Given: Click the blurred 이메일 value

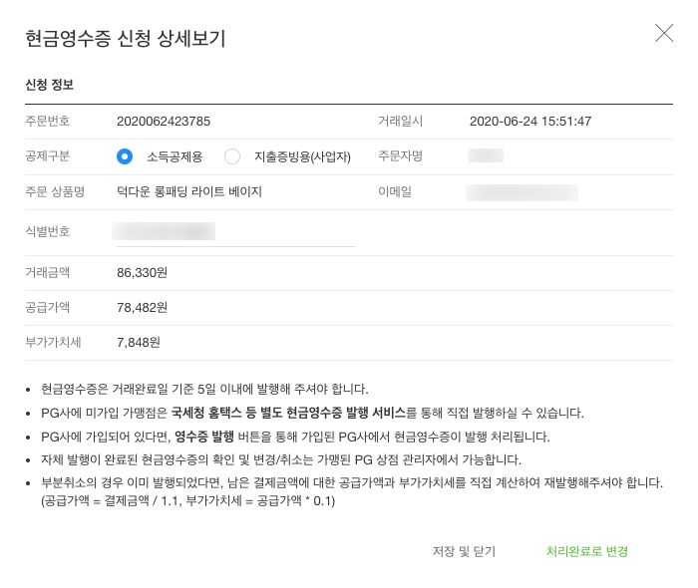Looking at the screenshot, I should point(523,191).
